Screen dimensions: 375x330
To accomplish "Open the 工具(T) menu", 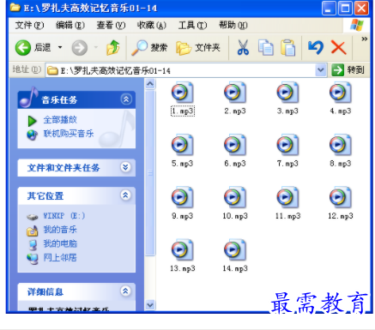I will [x=192, y=25].
